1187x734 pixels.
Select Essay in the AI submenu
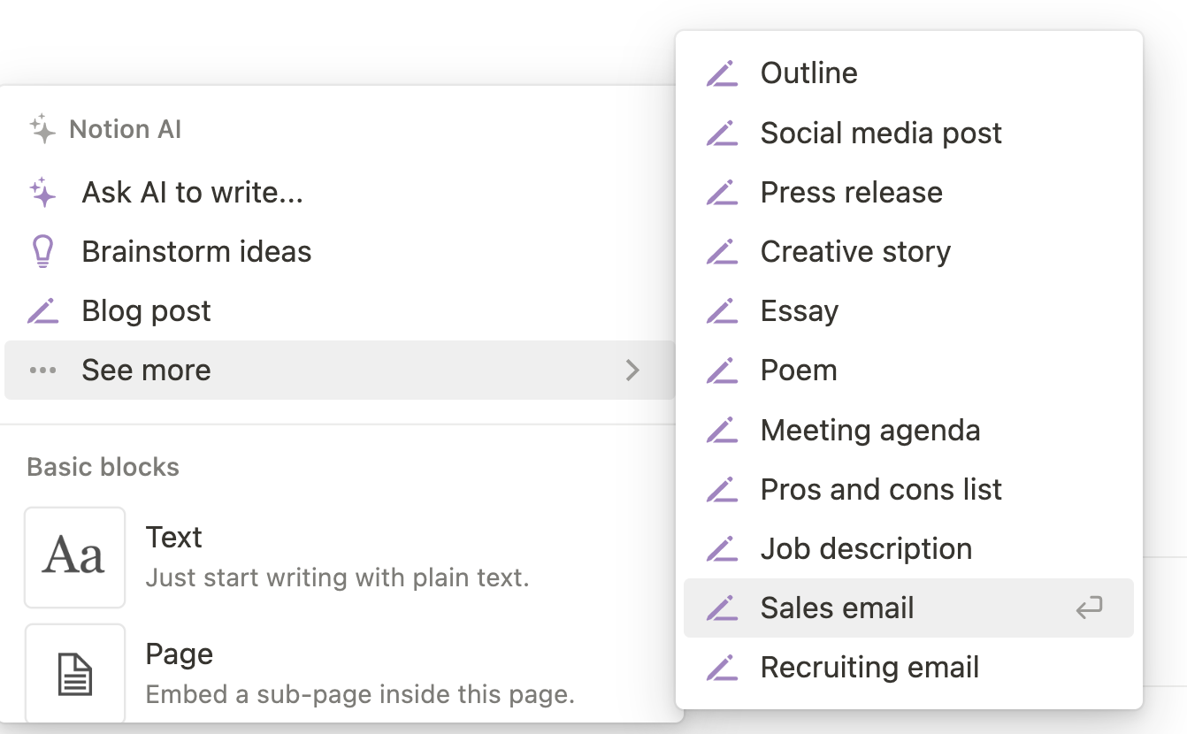tap(800, 311)
